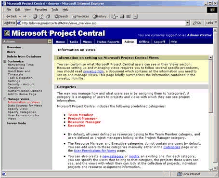This screenshot has width=219, height=178.
Task: Open Delete from Database action
Action: point(24,56)
